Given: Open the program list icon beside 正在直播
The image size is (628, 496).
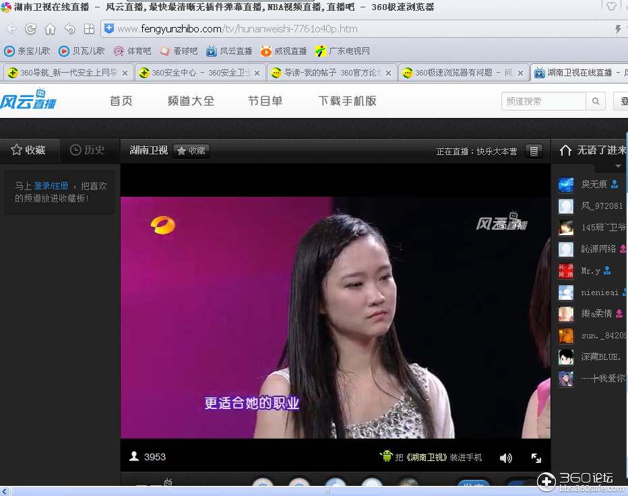Looking at the screenshot, I should (534, 151).
